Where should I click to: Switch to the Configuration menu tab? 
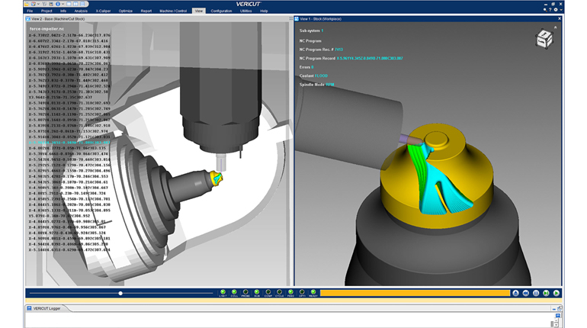point(221,11)
